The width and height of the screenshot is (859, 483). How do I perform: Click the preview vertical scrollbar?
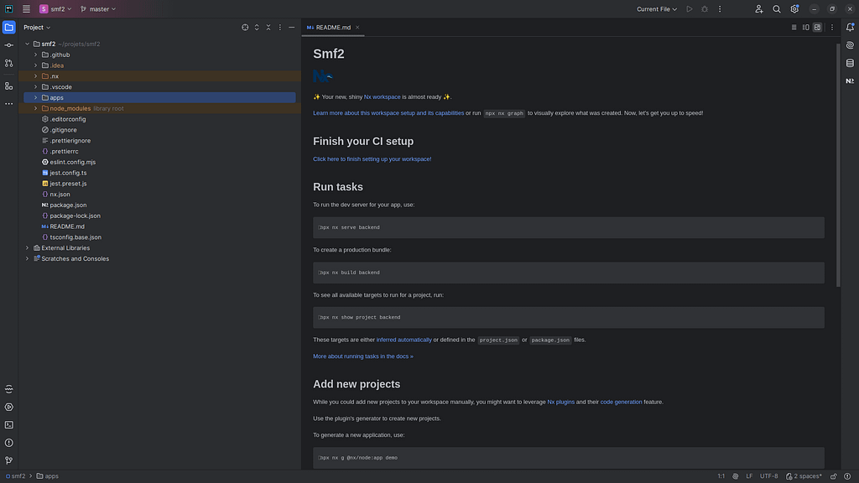(838, 164)
